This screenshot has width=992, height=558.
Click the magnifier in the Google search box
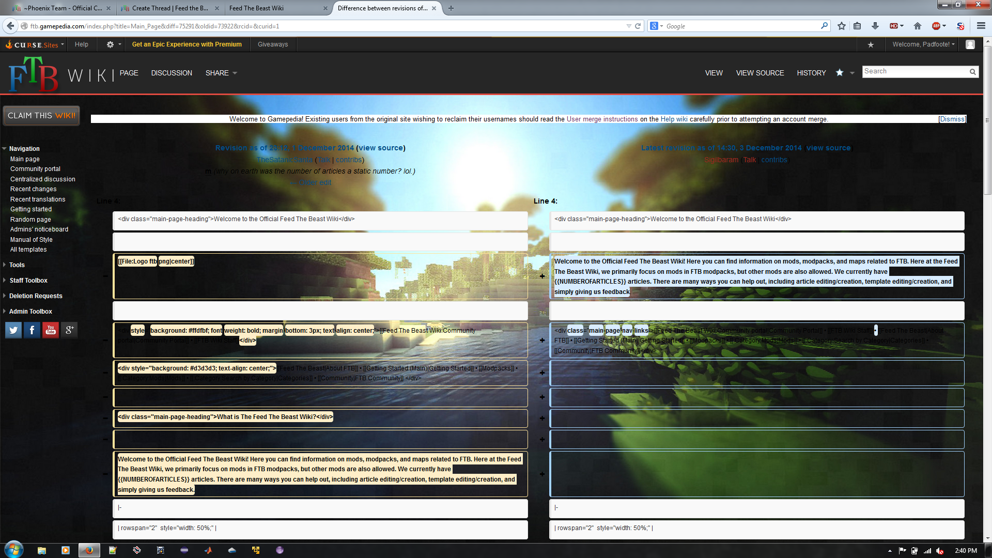[824, 26]
